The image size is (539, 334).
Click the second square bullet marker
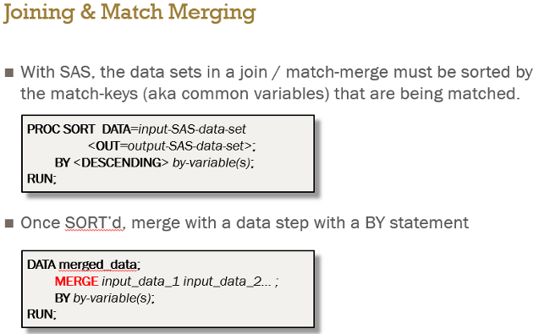[9, 223]
